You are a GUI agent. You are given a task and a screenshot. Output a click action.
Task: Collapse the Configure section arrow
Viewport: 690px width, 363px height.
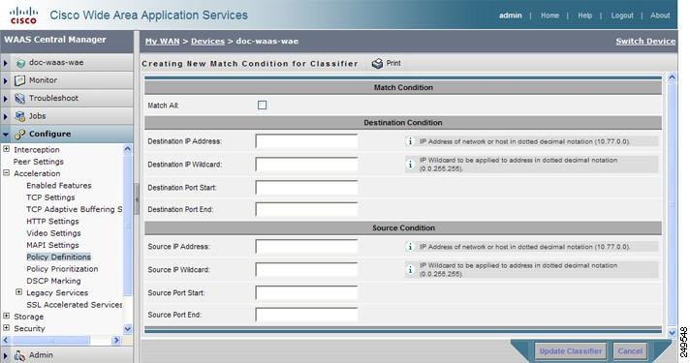click(6, 135)
